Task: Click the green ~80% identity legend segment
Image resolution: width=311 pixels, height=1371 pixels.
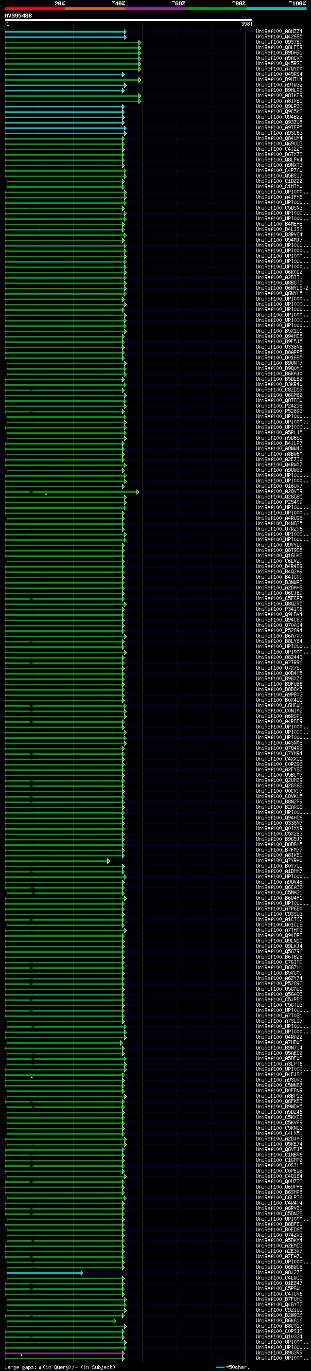Action: point(216,9)
